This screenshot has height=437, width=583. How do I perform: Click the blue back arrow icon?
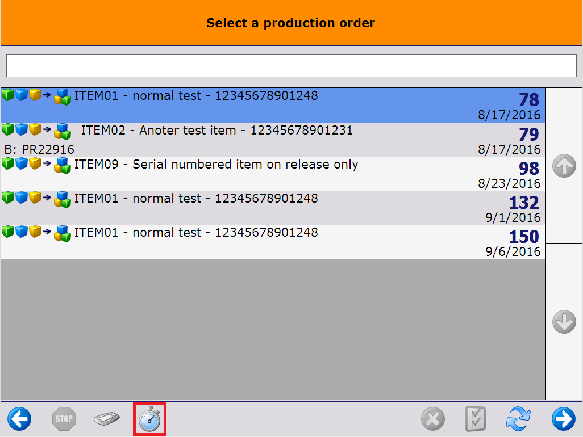(x=19, y=420)
